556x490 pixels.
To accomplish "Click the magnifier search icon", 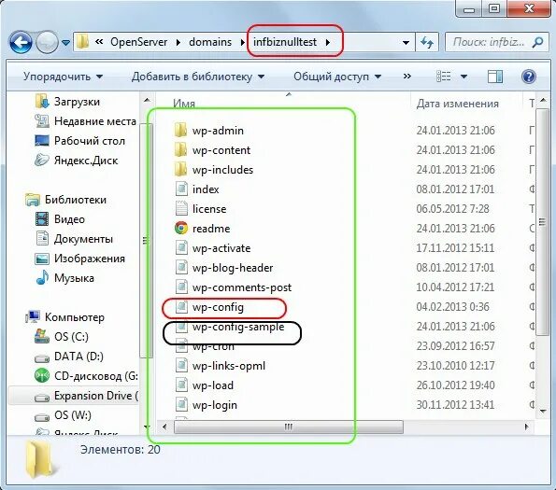I will pos(537,43).
